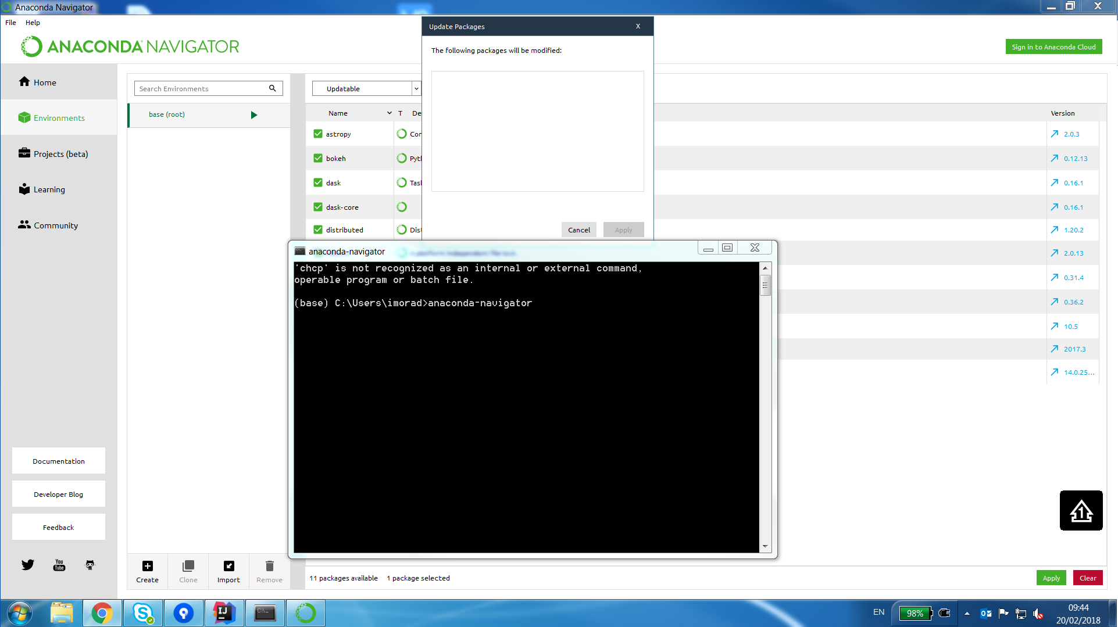Create a new environment
The image size is (1118, 627).
[147, 571]
